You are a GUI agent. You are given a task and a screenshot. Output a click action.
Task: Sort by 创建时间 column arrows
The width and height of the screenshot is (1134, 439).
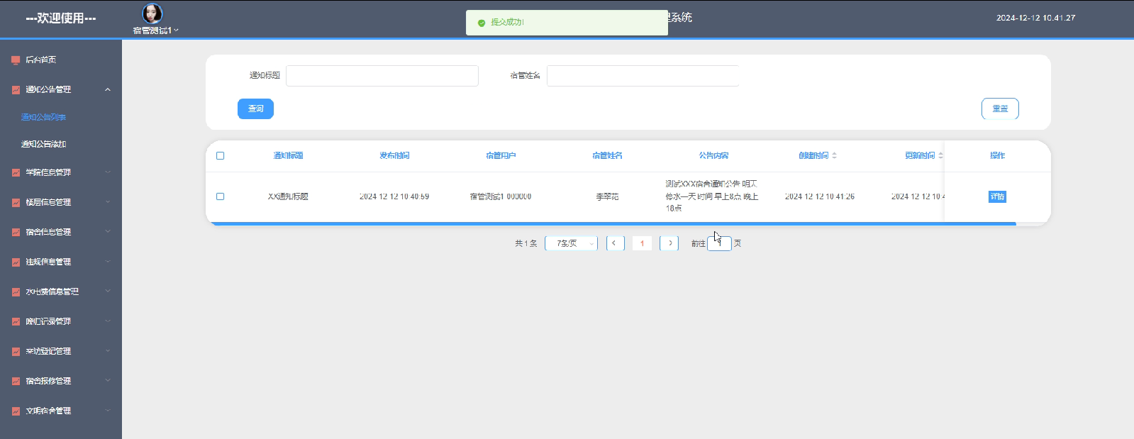tap(834, 155)
